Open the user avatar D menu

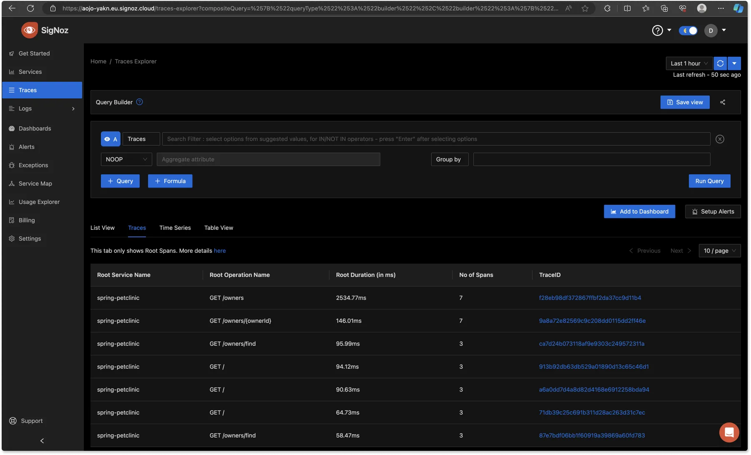click(x=711, y=30)
